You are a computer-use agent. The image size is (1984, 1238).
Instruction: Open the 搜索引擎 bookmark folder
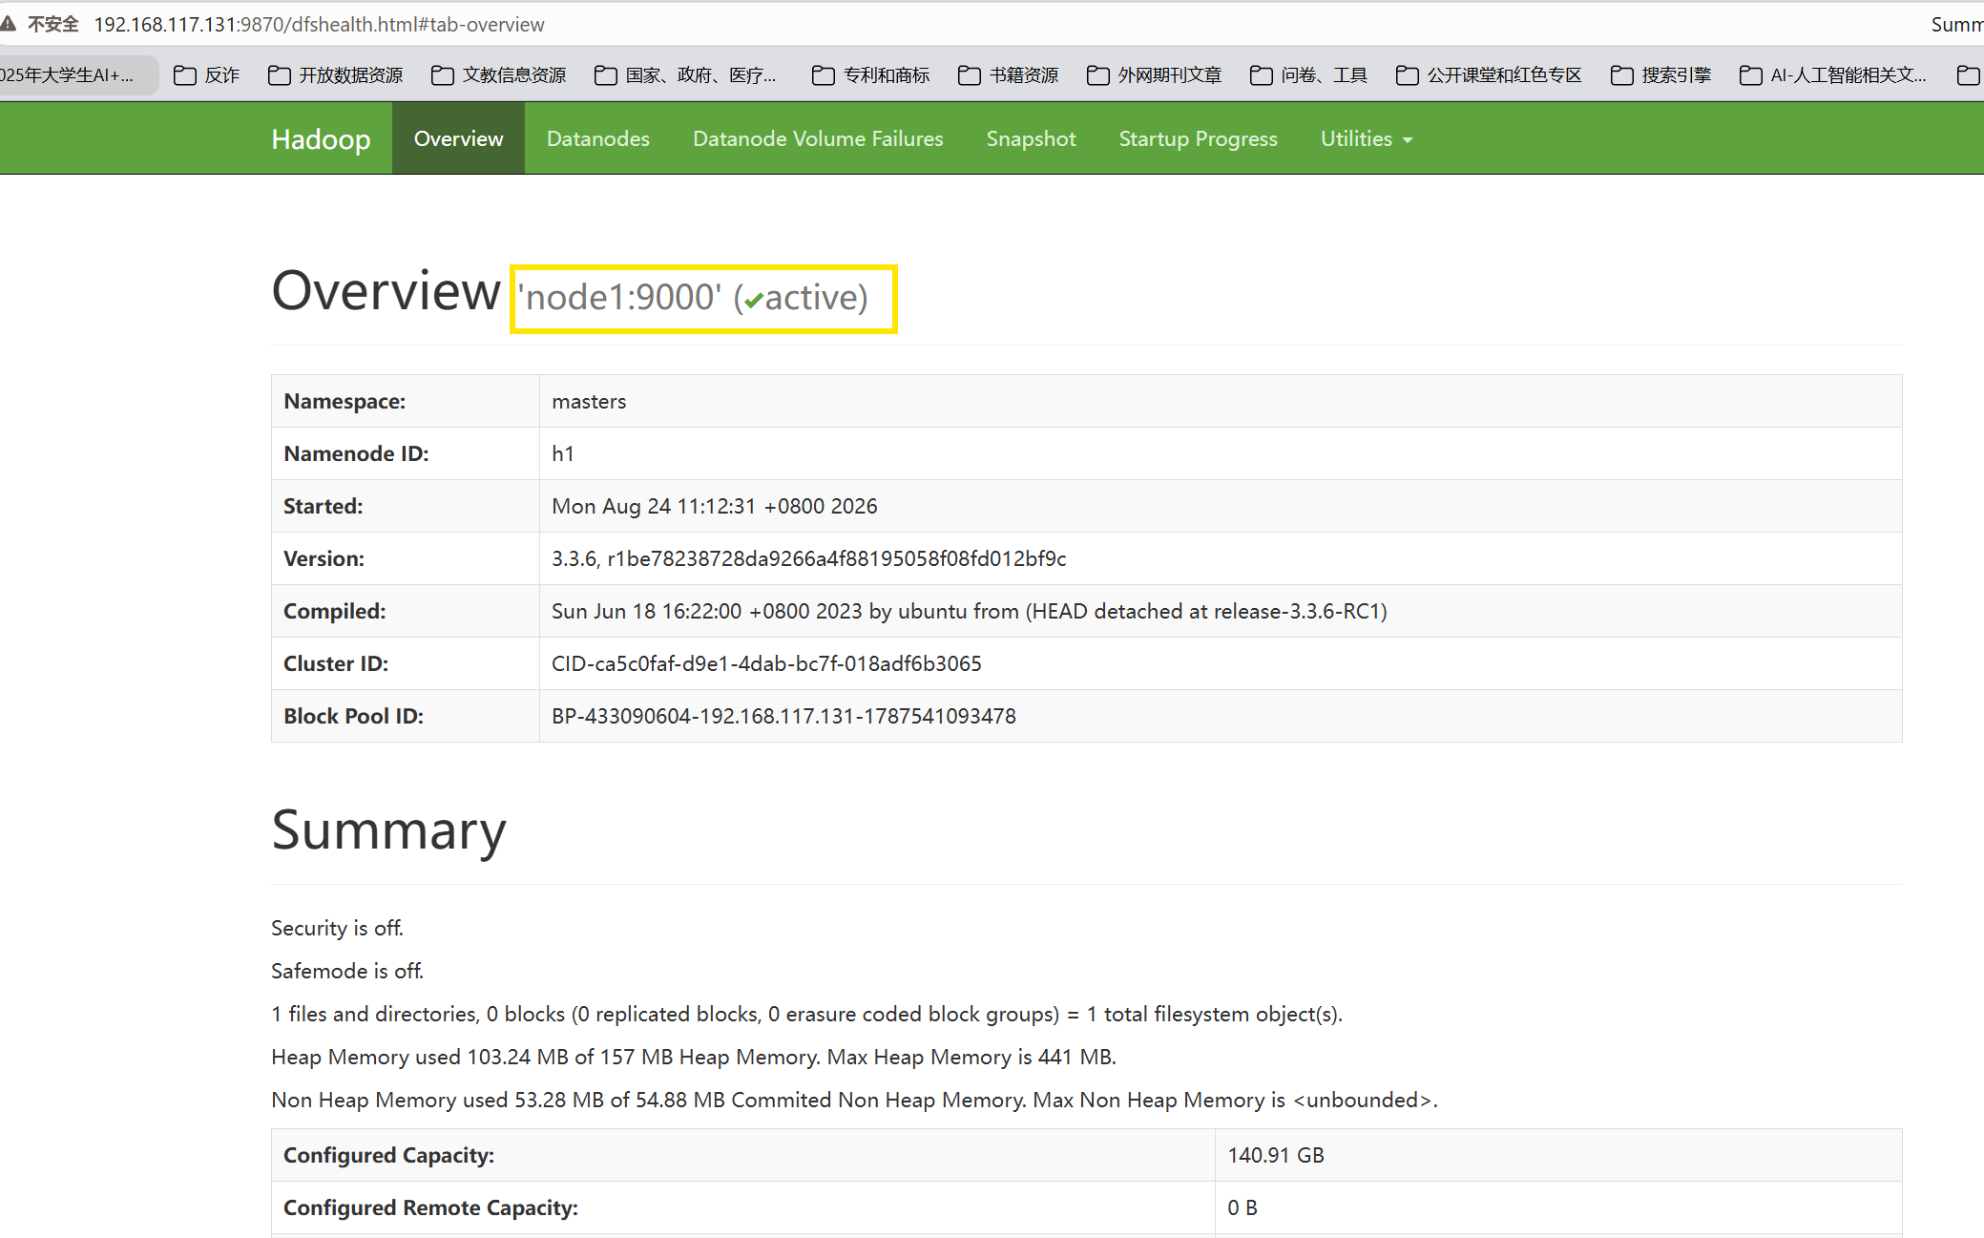click(x=1661, y=74)
